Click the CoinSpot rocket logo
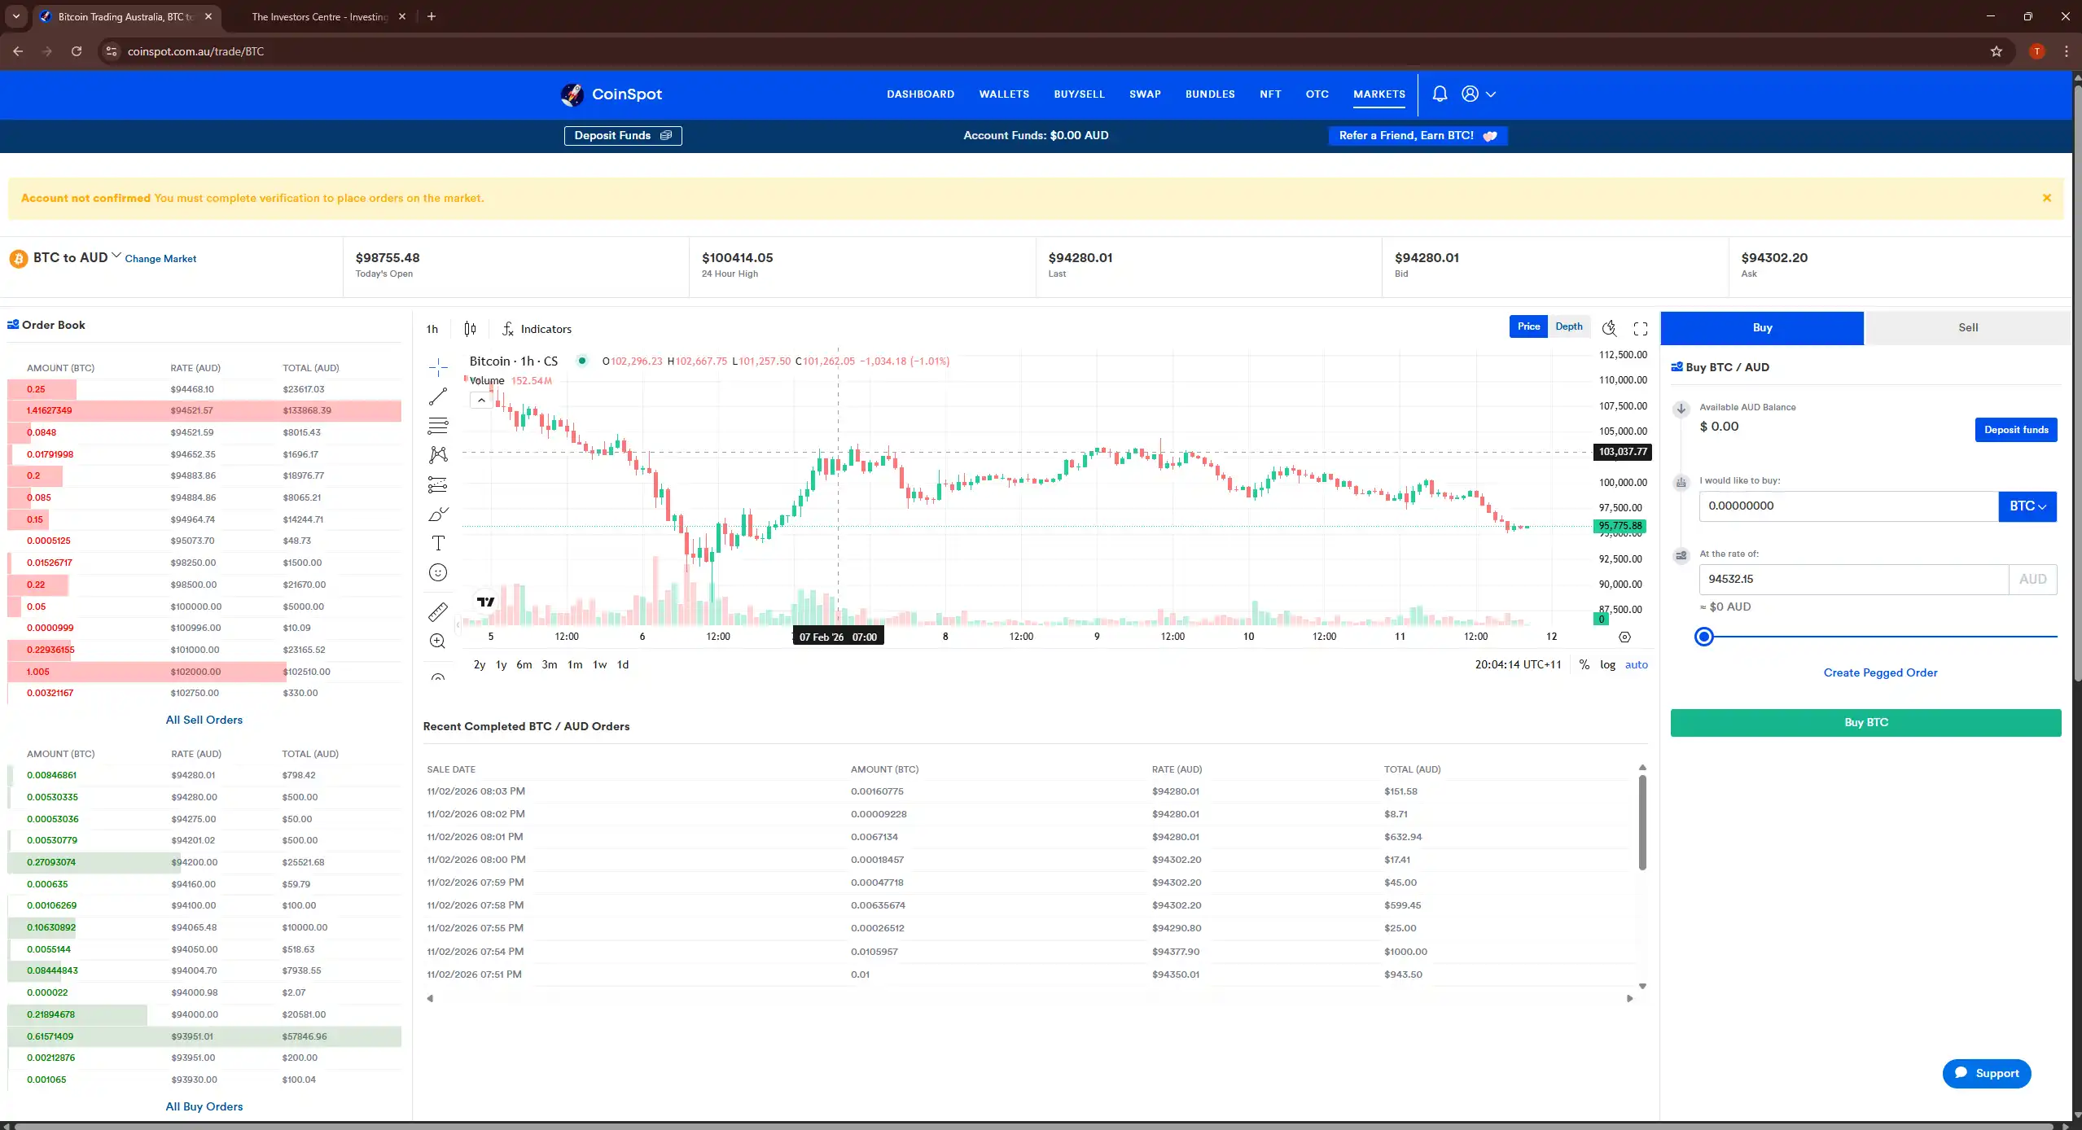Image resolution: width=2082 pixels, height=1130 pixels. pyautogui.click(x=572, y=94)
